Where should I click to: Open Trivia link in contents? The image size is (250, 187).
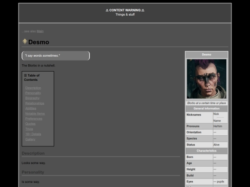29,129
